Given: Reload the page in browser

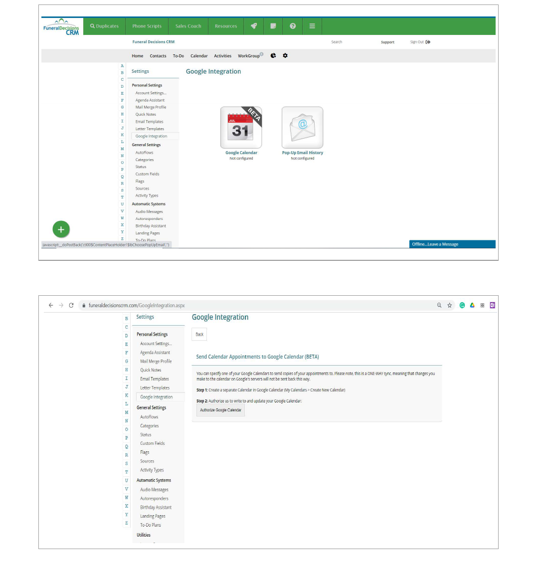Looking at the screenshot, I should 71,305.
